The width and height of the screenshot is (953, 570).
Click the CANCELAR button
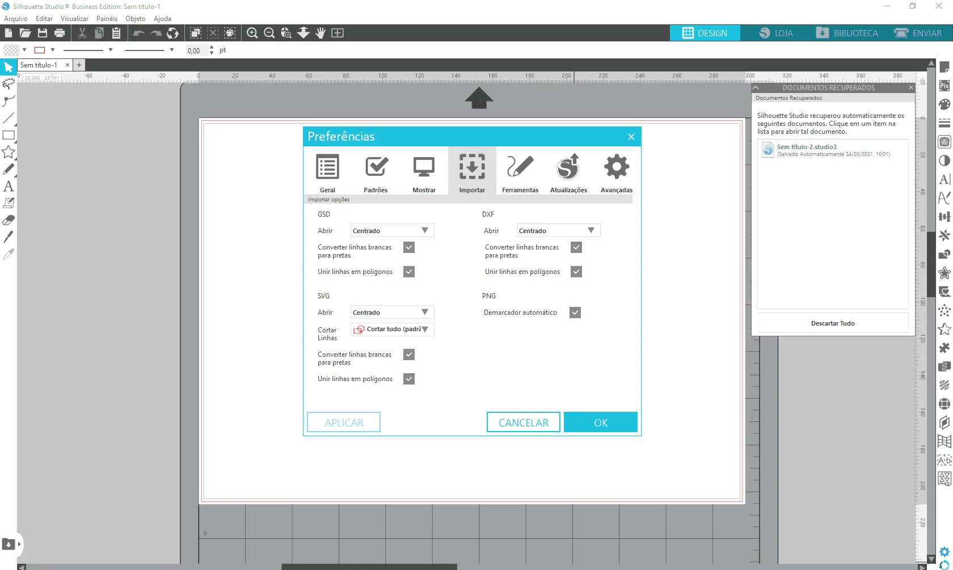click(524, 423)
